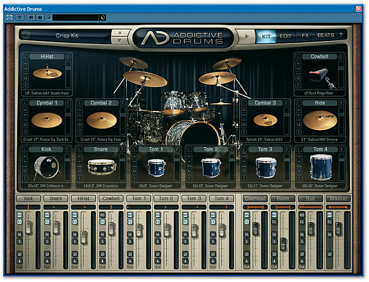Click Tom 1 channel FX icon
369x282 pixels.
(130, 222)
